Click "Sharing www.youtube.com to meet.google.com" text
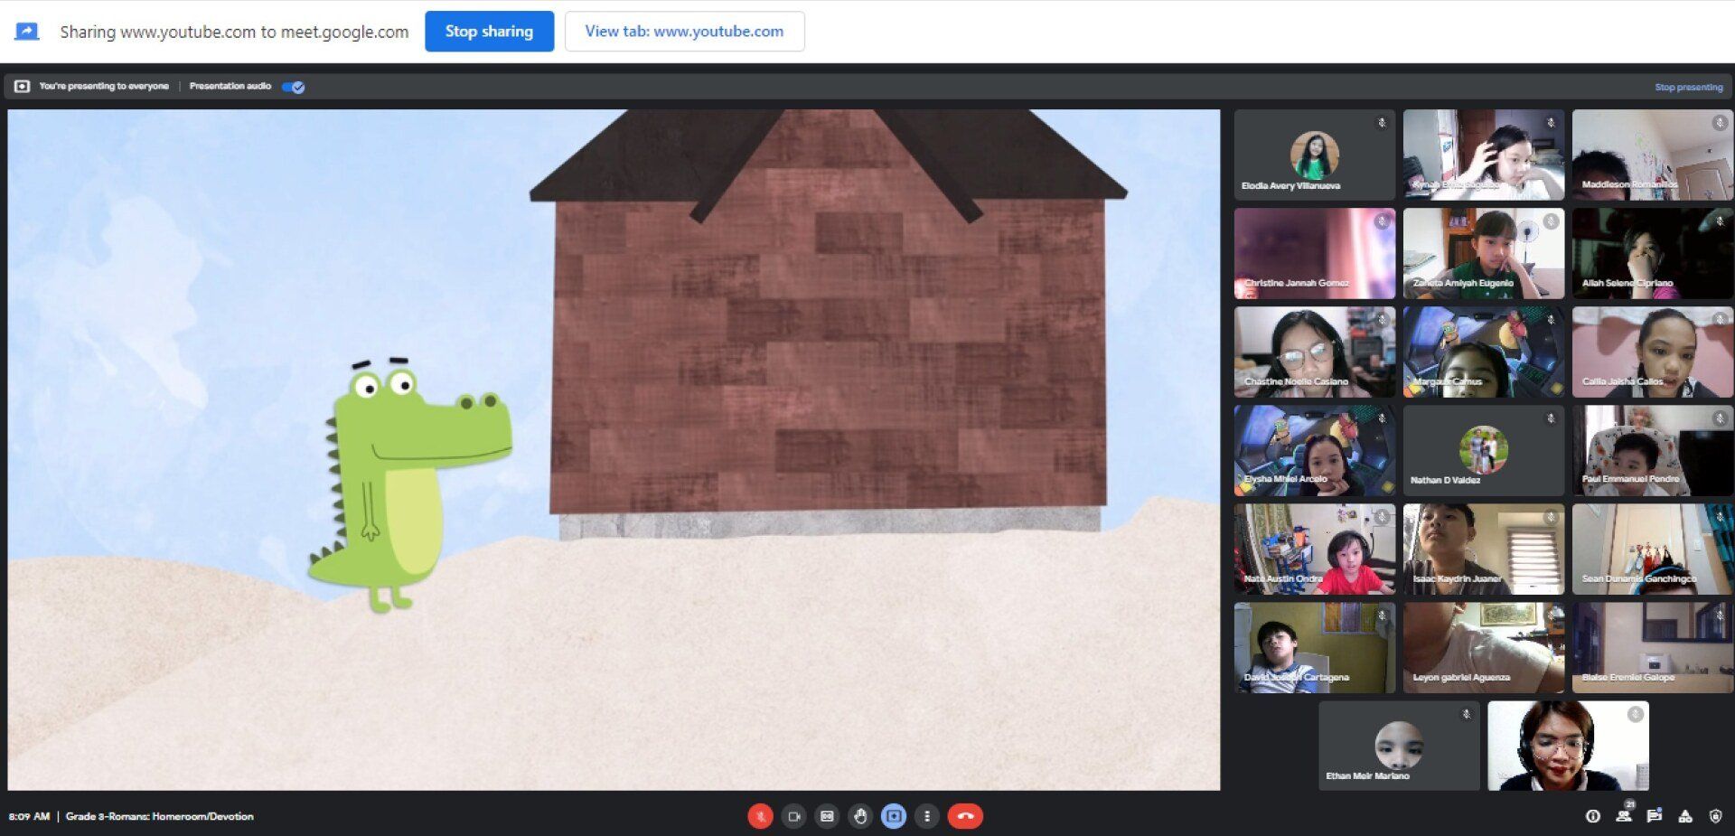This screenshot has height=836, width=1735. tap(234, 32)
